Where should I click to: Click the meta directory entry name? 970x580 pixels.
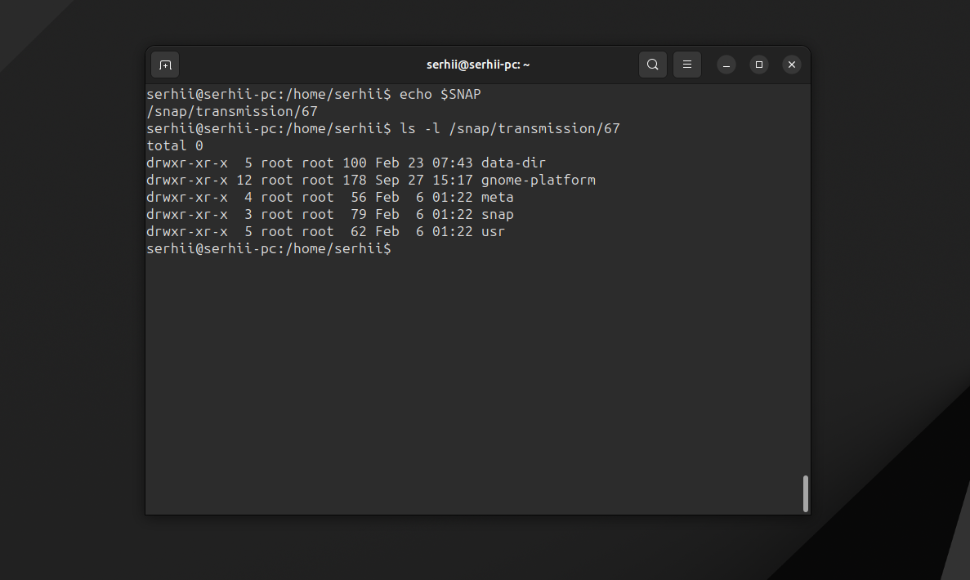(x=497, y=198)
